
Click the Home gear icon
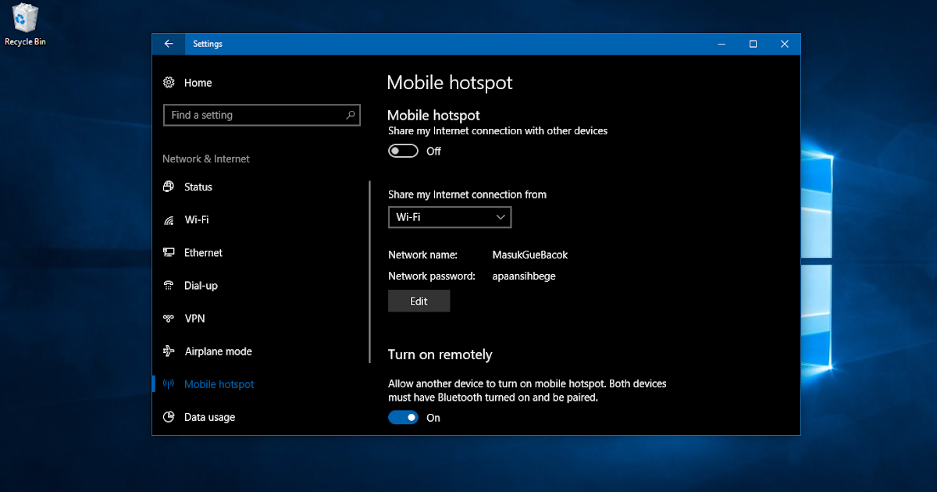tap(169, 83)
